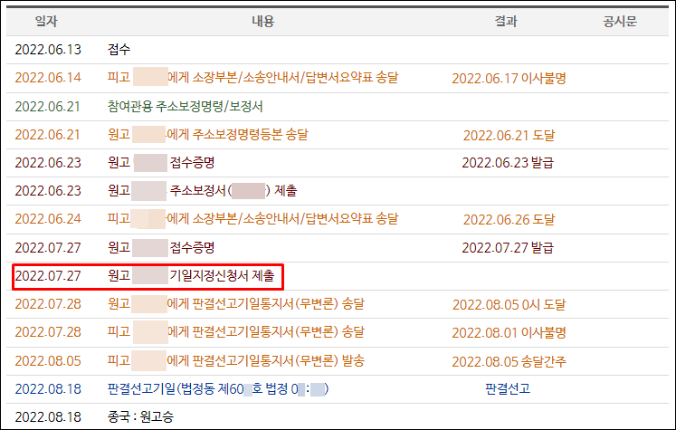676x430 pixels.
Task: Select the date 2022.06.13
Action: 48,50
